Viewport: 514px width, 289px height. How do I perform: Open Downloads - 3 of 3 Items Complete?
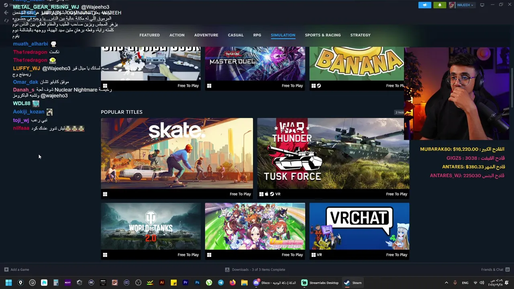click(255, 270)
